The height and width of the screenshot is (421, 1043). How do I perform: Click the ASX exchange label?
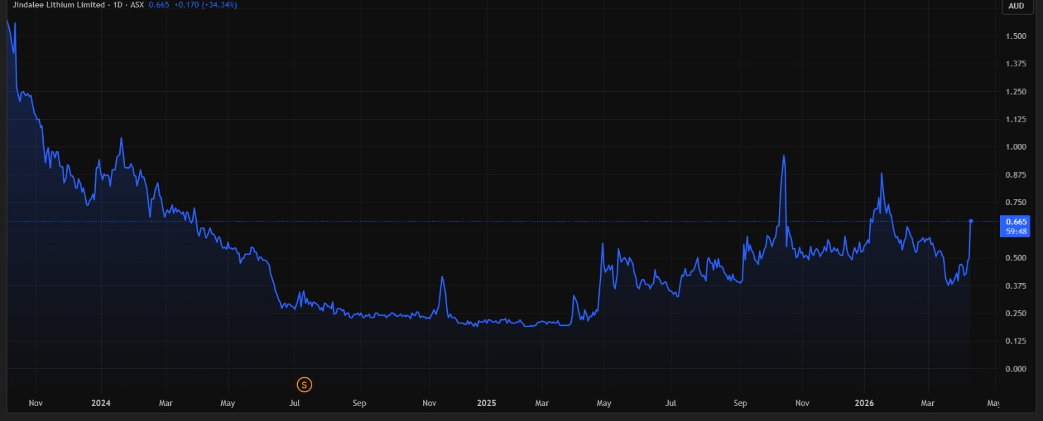137,5
